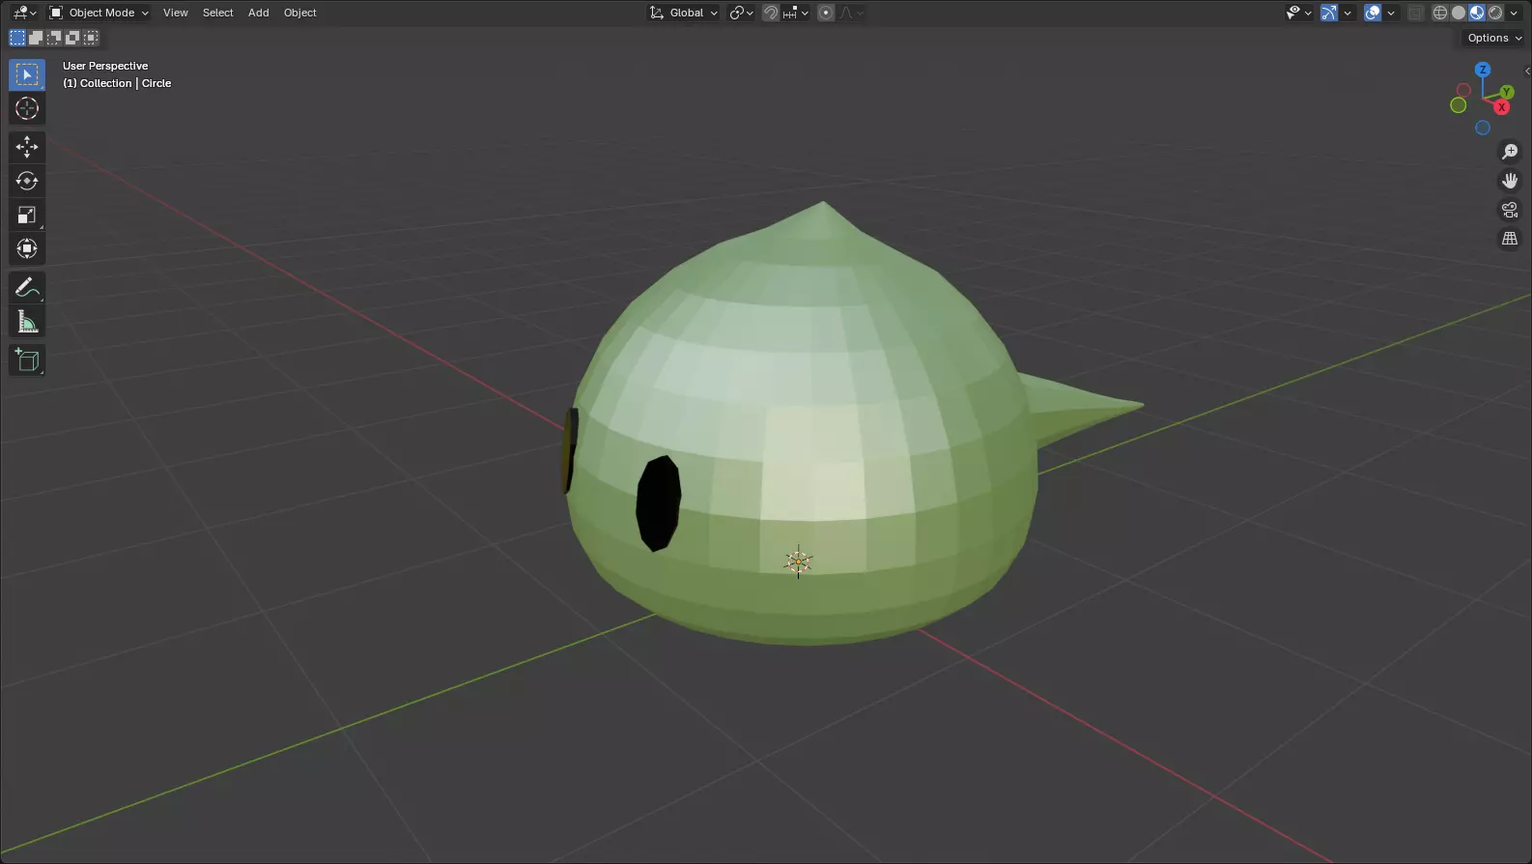Screen dimensions: 1532x864
Task: Activate the 3D Cursor tool
Action: [x=27, y=108]
